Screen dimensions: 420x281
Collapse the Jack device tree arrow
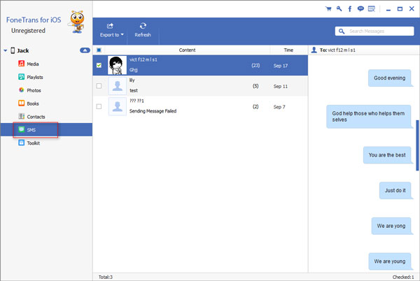pos(6,51)
